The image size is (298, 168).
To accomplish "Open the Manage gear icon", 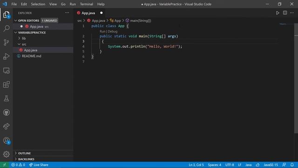I will coord(6,154).
